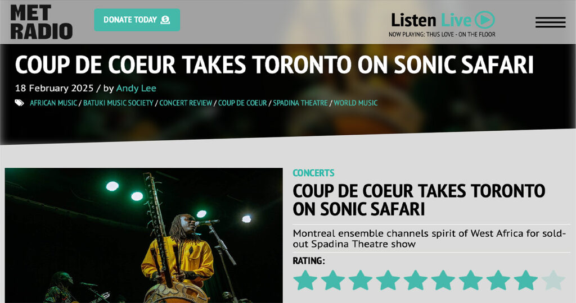576x303 pixels.
Task: Open the Coup de Coeur tag
Action: (x=242, y=103)
